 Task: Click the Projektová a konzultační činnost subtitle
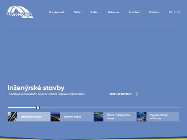46,94
